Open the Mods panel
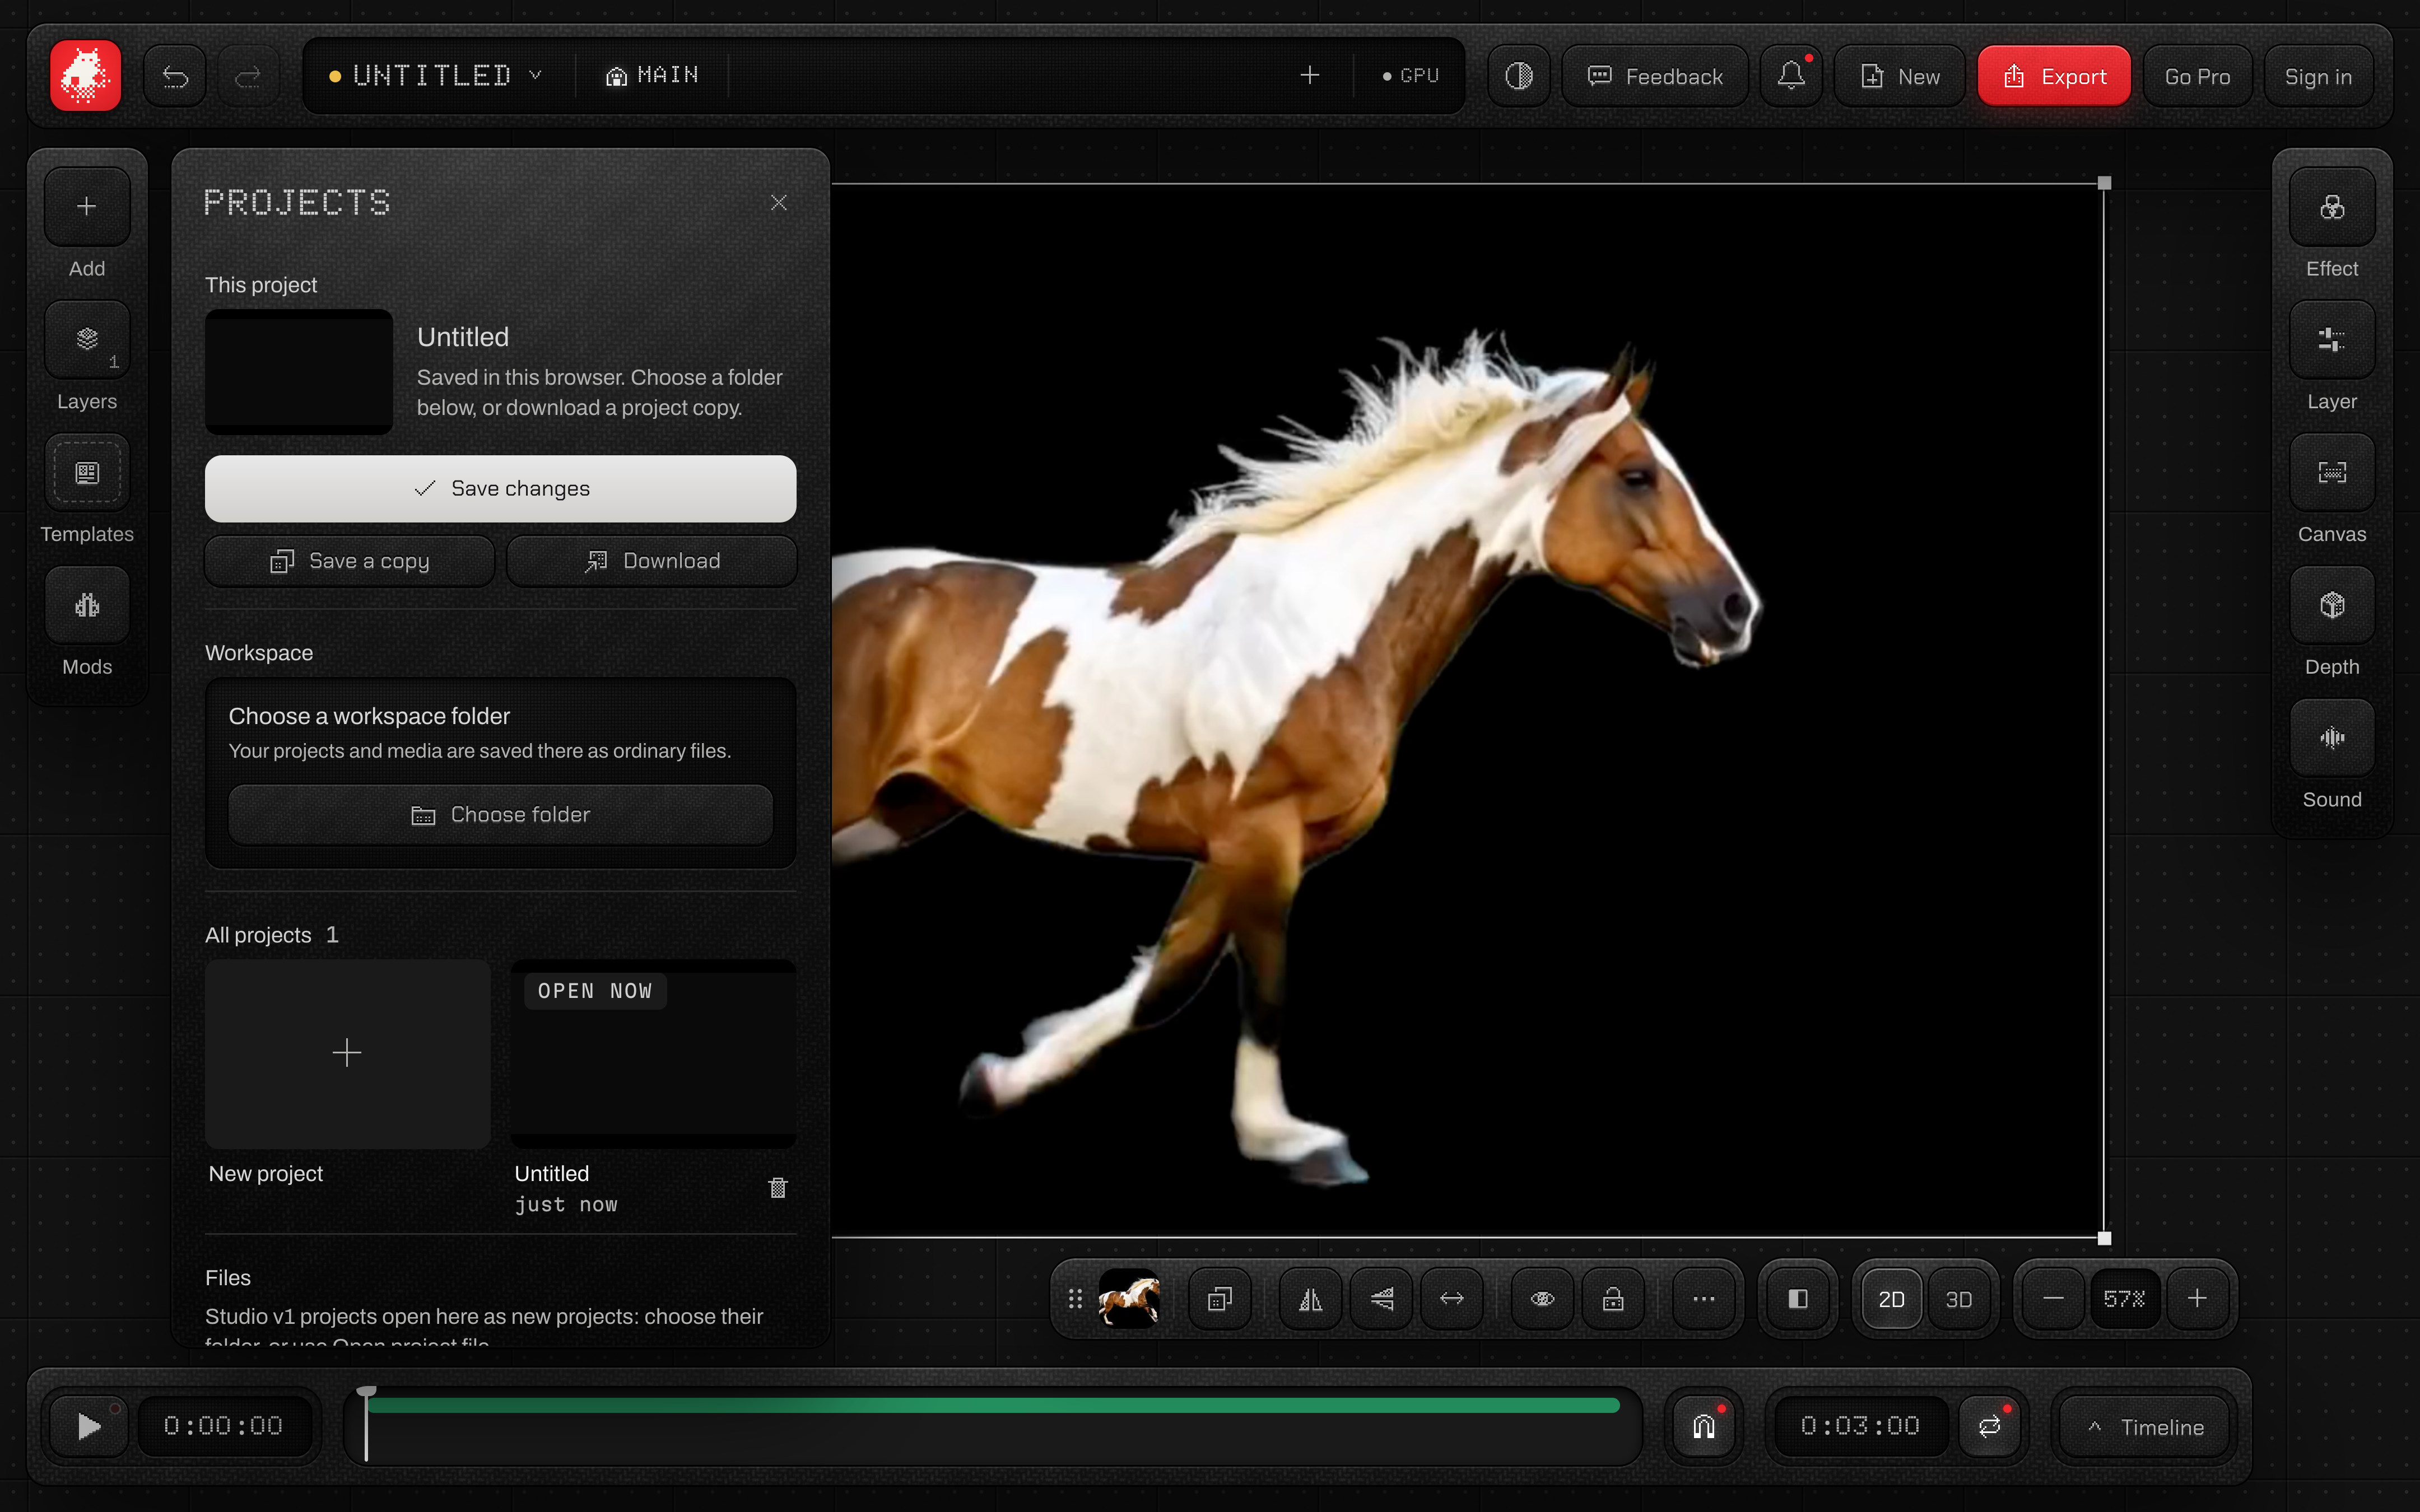Image resolution: width=2420 pixels, height=1512 pixels. coord(87,606)
